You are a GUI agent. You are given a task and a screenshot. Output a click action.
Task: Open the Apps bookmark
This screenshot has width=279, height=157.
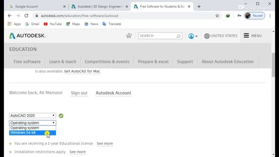[x=14, y=24]
